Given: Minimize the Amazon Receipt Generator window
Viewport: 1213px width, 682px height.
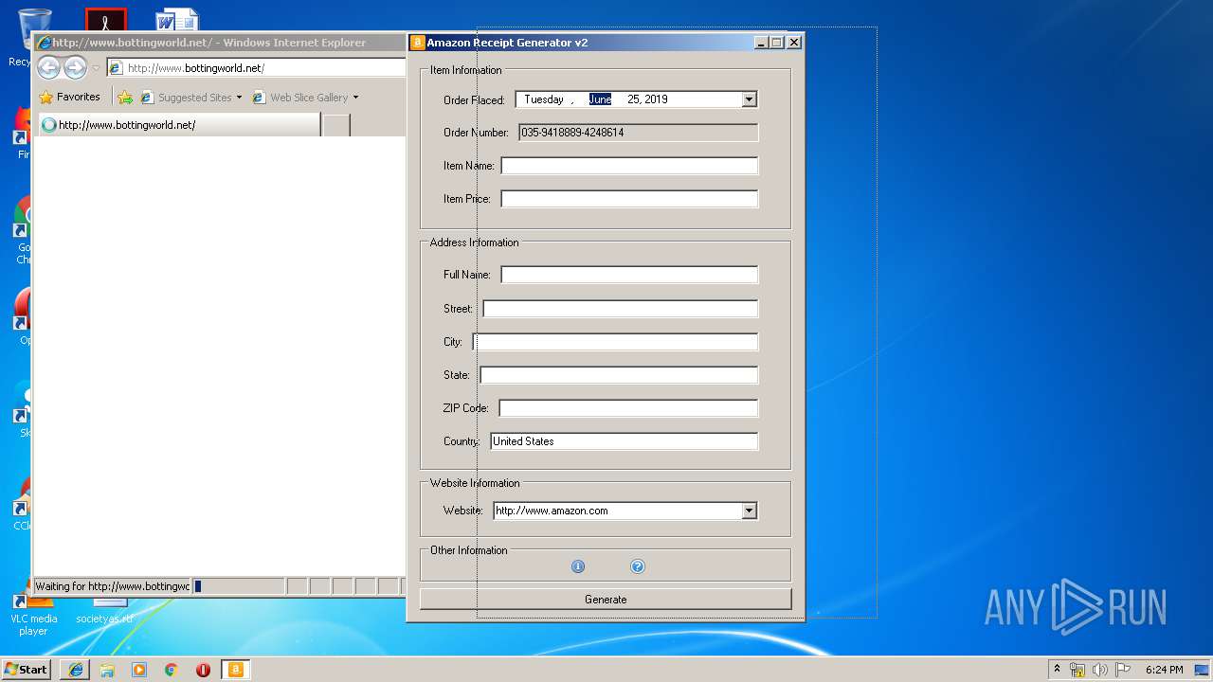Looking at the screenshot, I should [x=761, y=43].
